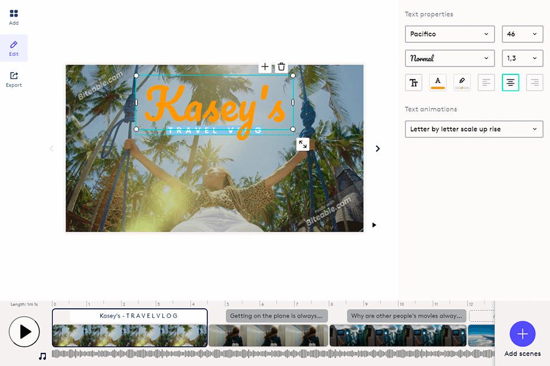This screenshot has width=550, height=366.
Task: Switch to the Edit tab
Action: (x=14, y=48)
